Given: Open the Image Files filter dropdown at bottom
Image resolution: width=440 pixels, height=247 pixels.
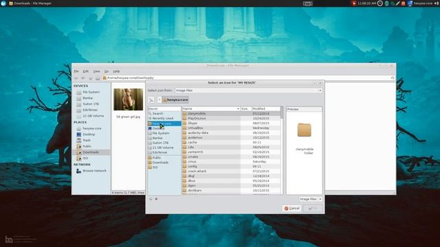Looking at the screenshot, I should point(311,199).
